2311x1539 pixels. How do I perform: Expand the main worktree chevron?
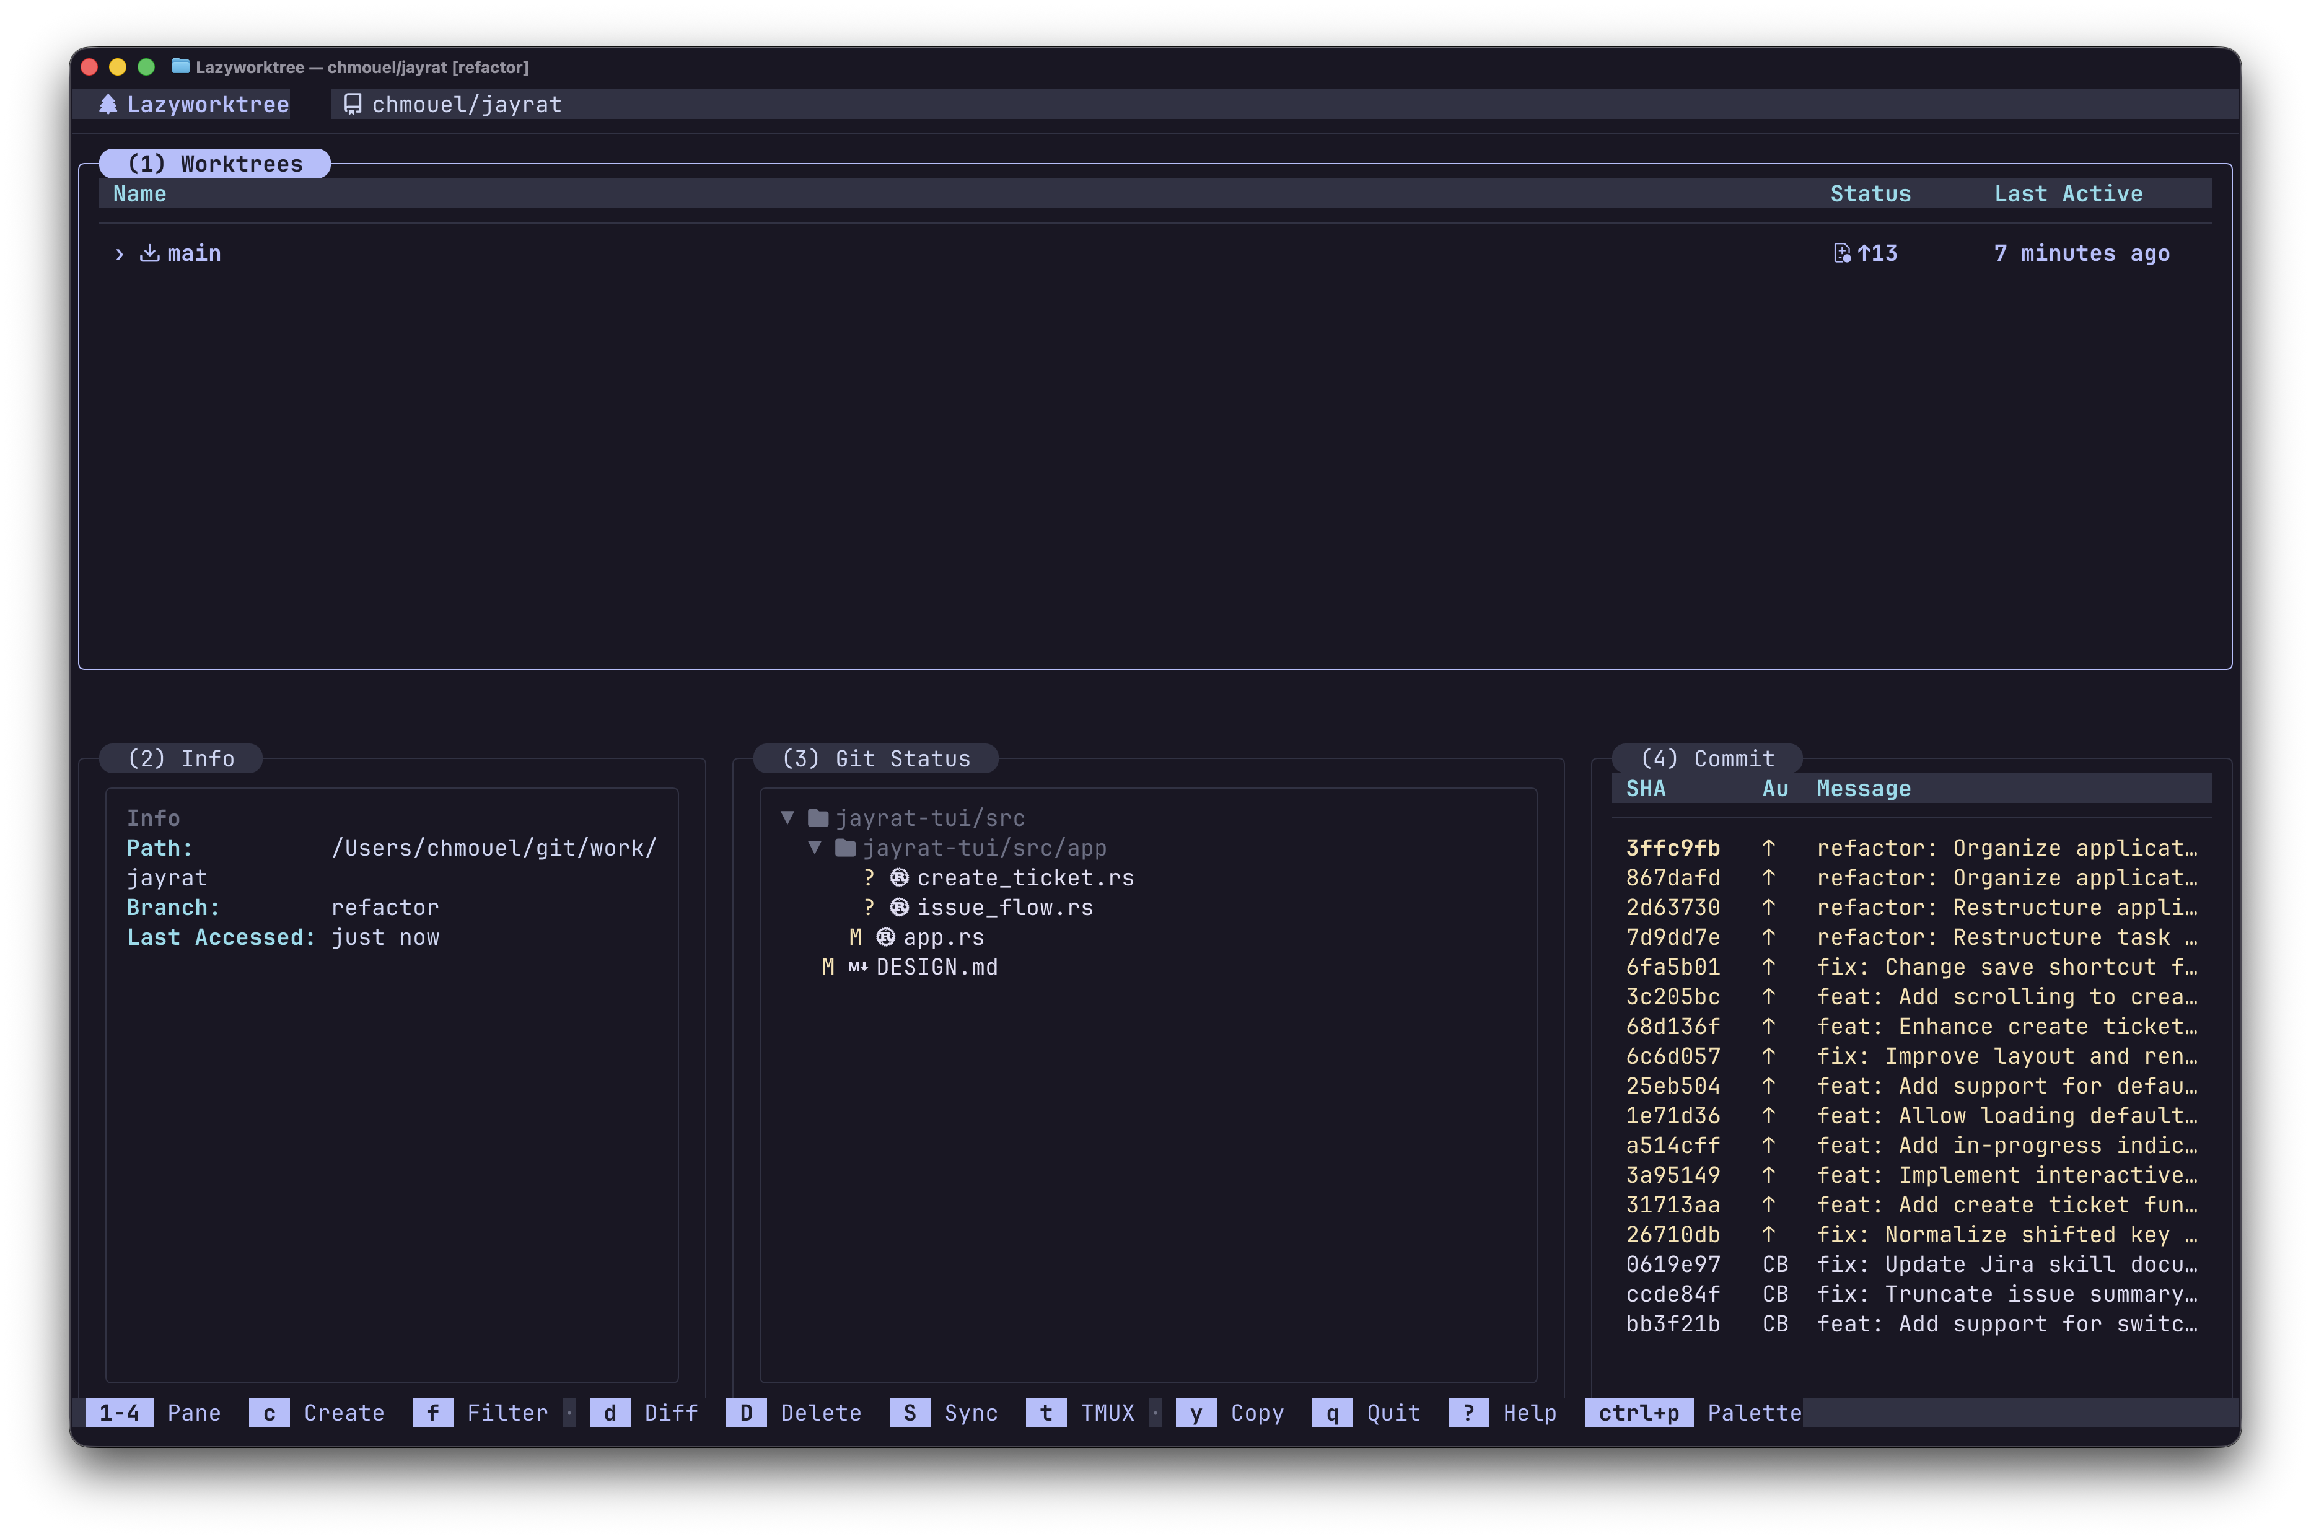pyautogui.click(x=119, y=253)
